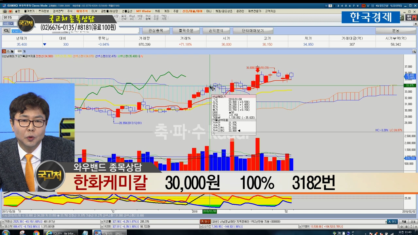Open the dropdown next to 코스닥 index
This screenshot has height=235, width=418.
click(3, 227)
